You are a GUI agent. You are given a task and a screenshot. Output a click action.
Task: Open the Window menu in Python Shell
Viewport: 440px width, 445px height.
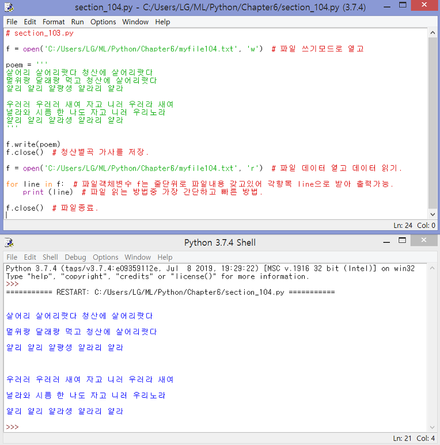(x=138, y=257)
